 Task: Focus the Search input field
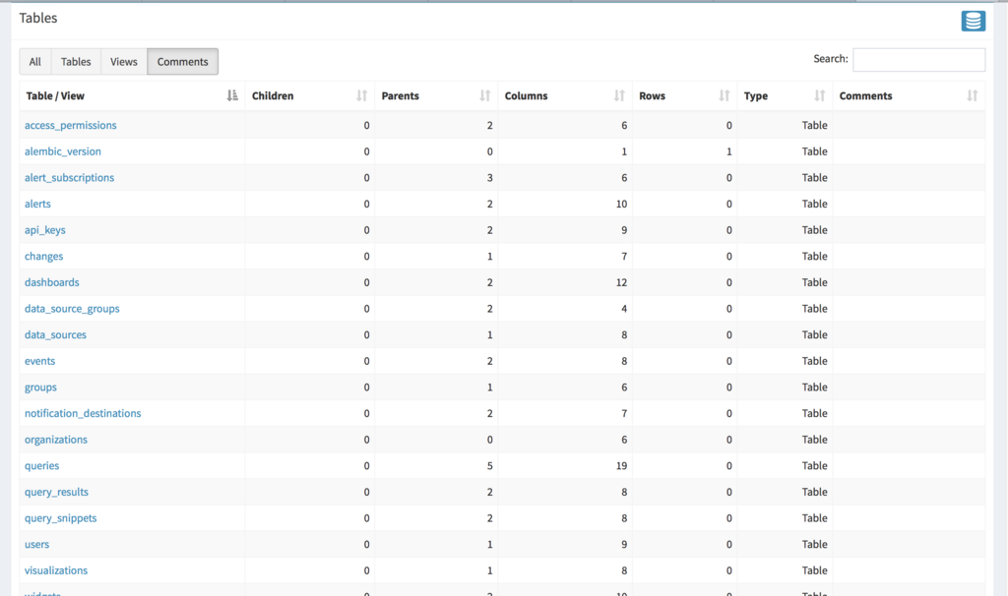point(918,60)
